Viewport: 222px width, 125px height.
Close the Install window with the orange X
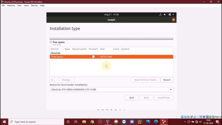(173, 20)
